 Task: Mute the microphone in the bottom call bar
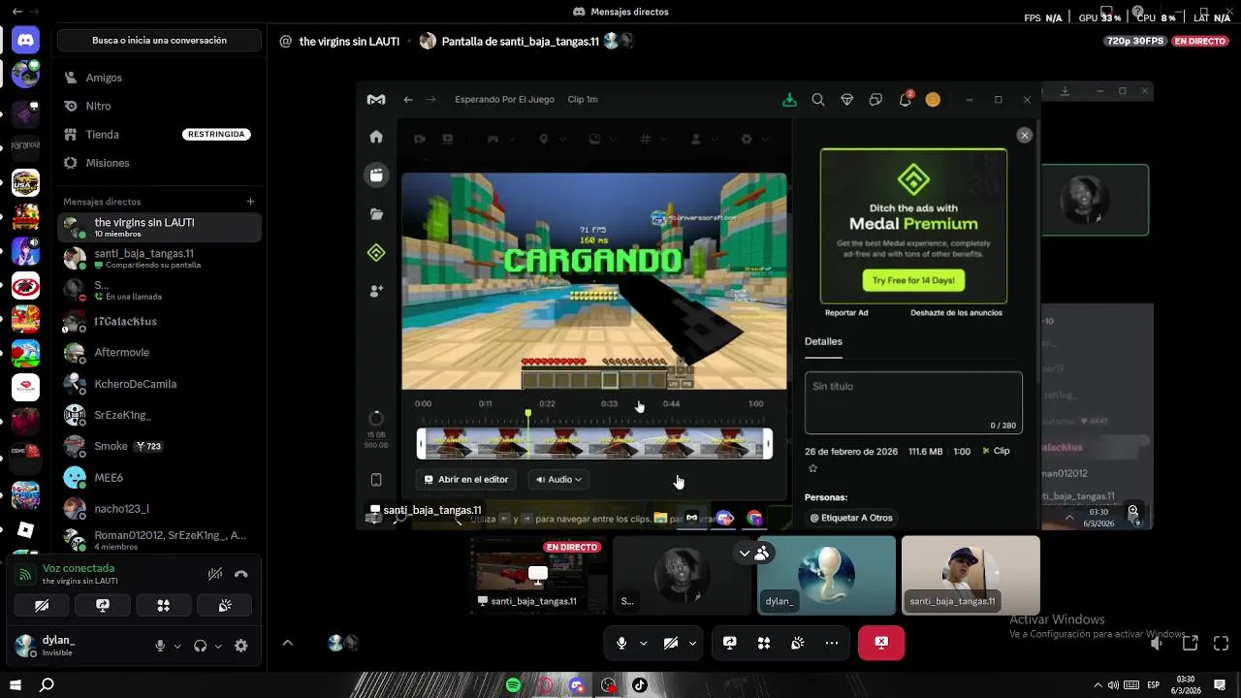(x=621, y=643)
